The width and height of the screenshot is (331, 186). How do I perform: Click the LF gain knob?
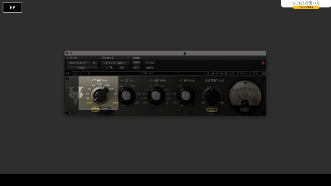(x=127, y=96)
